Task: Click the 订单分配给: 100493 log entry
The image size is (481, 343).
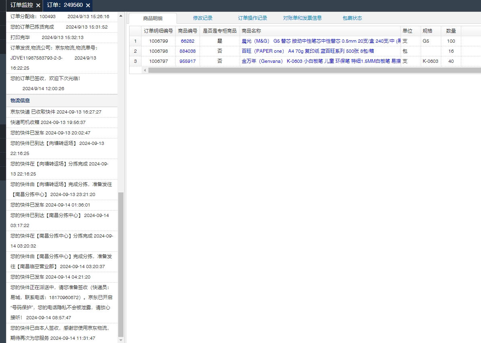Action: tap(62, 17)
